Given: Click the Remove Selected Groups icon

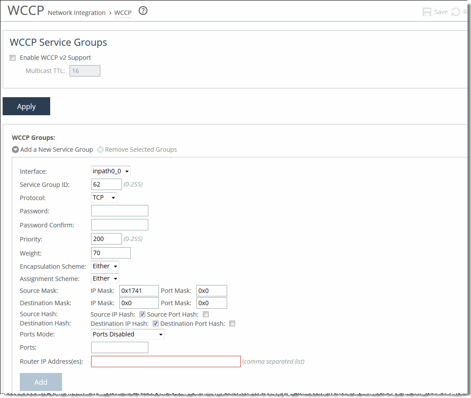Looking at the screenshot, I should [x=100, y=149].
